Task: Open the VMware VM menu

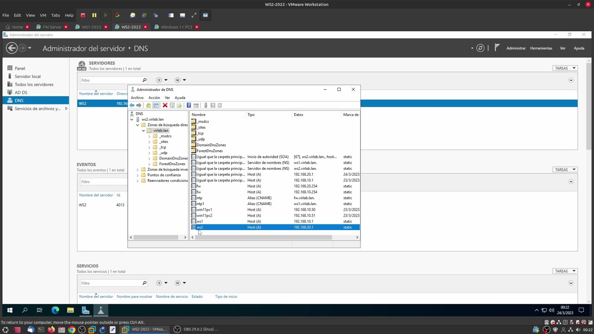Action: [43, 15]
